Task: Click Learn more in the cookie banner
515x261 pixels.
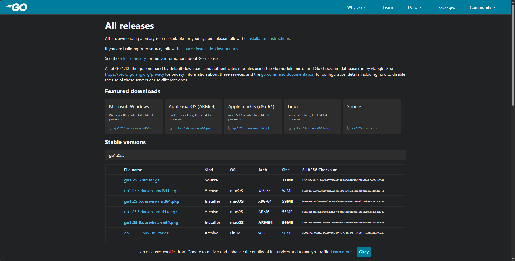Action: point(341,252)
